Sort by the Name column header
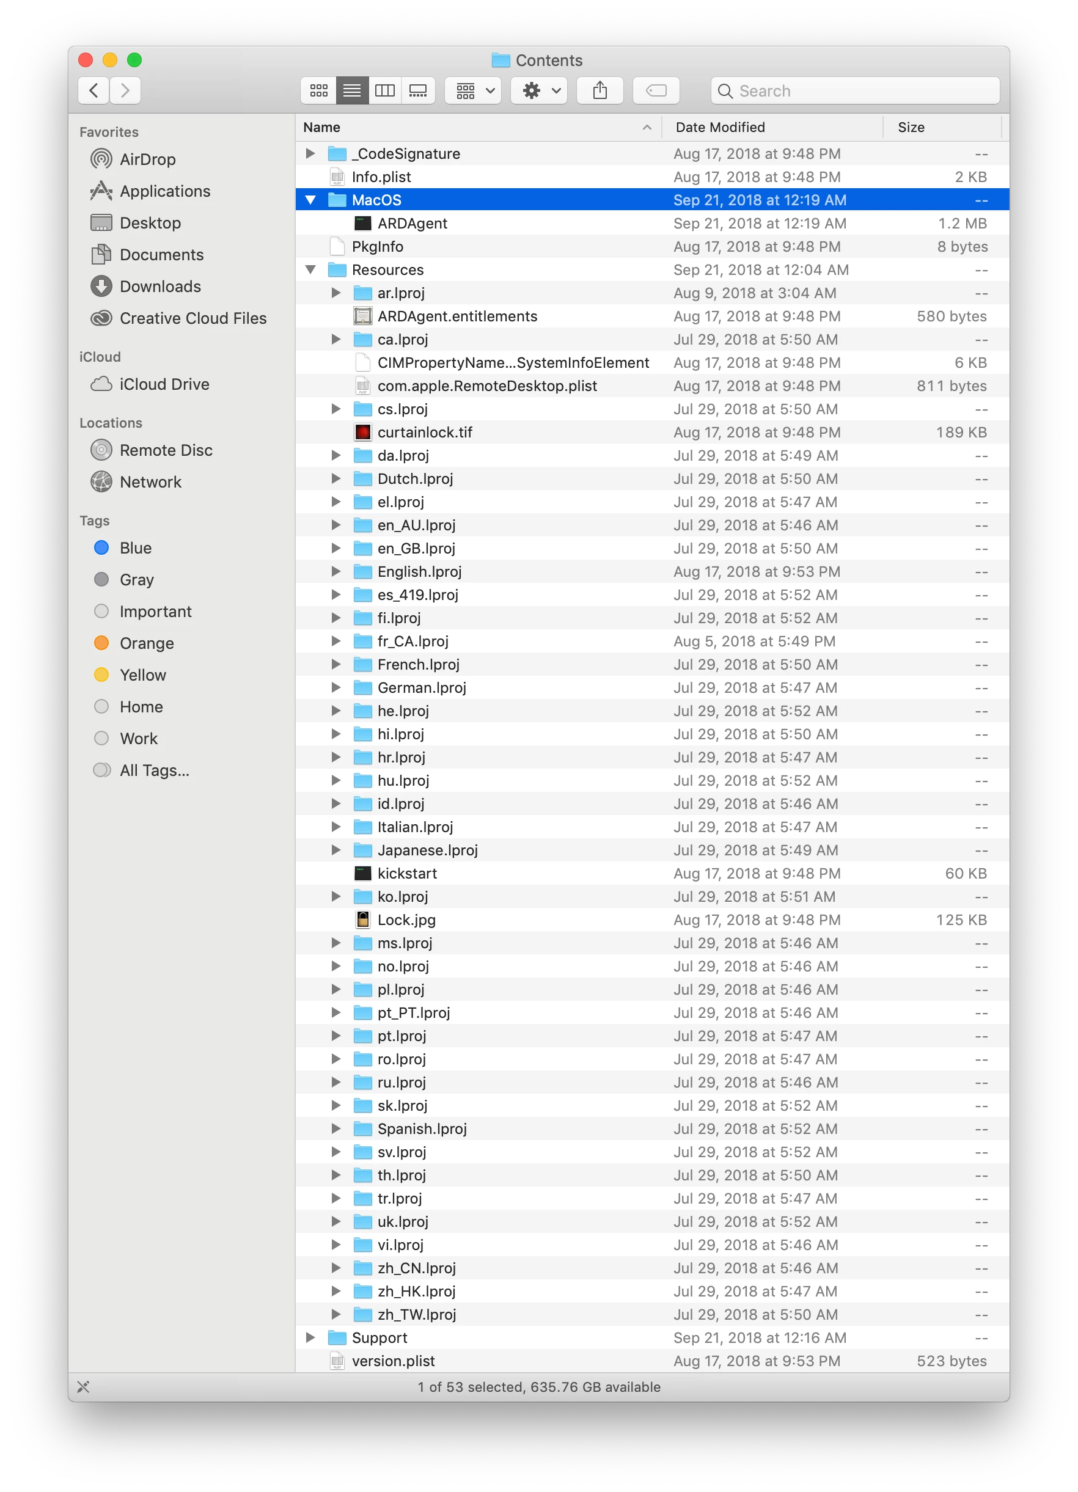This screenshot has width=1078, height=1492. point(478,128)
